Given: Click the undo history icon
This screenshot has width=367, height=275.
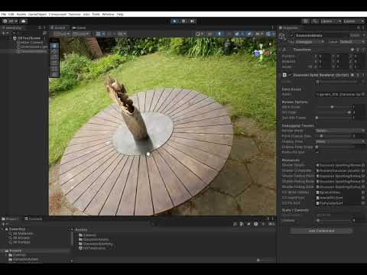Looking at the screenshot, I should click(x=306, y=21).
